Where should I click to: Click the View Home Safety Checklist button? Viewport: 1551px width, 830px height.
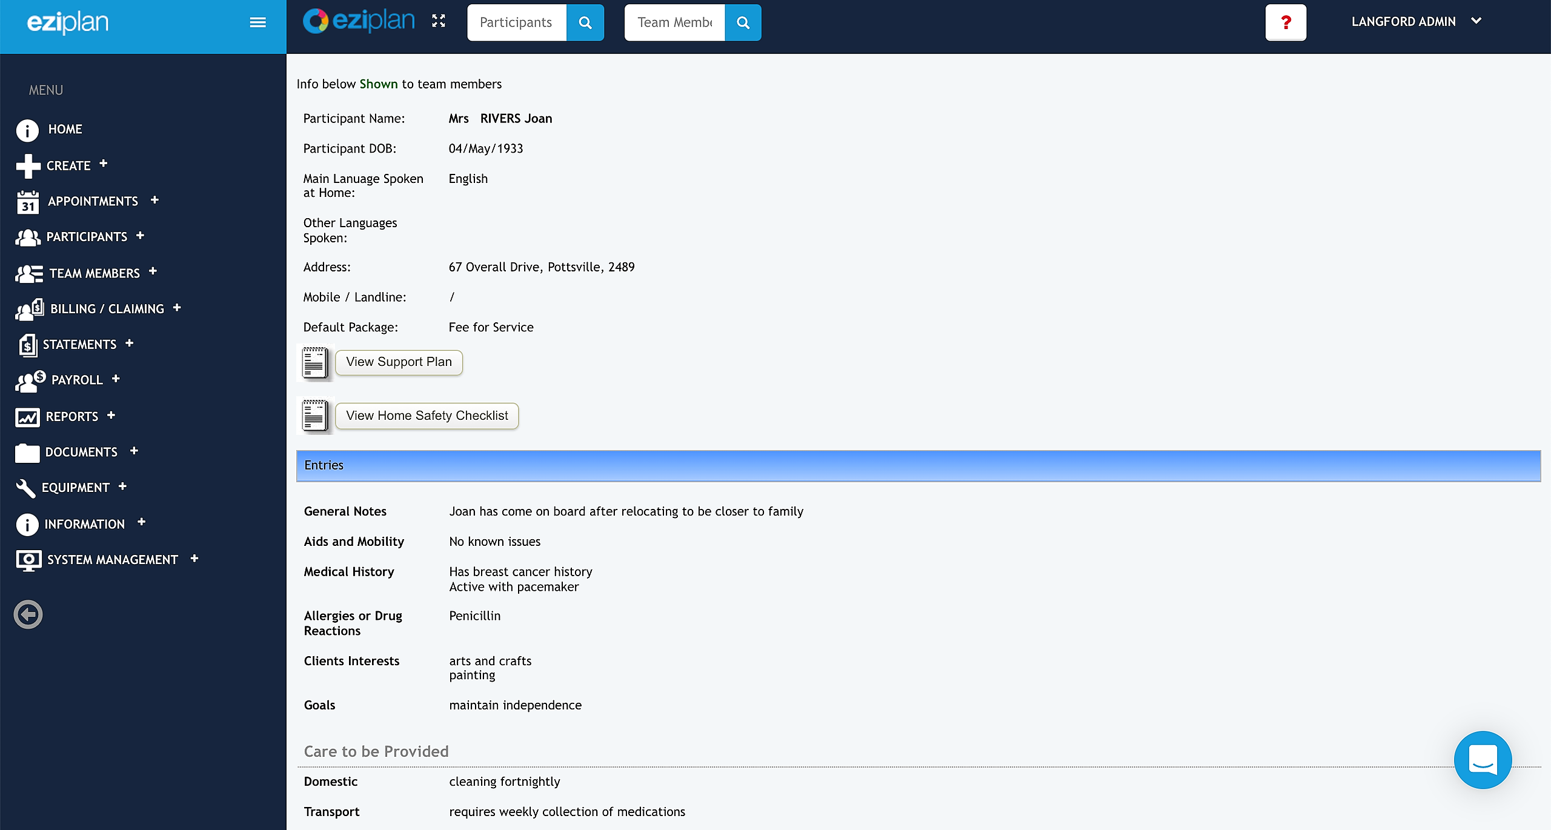click(427, 416)
